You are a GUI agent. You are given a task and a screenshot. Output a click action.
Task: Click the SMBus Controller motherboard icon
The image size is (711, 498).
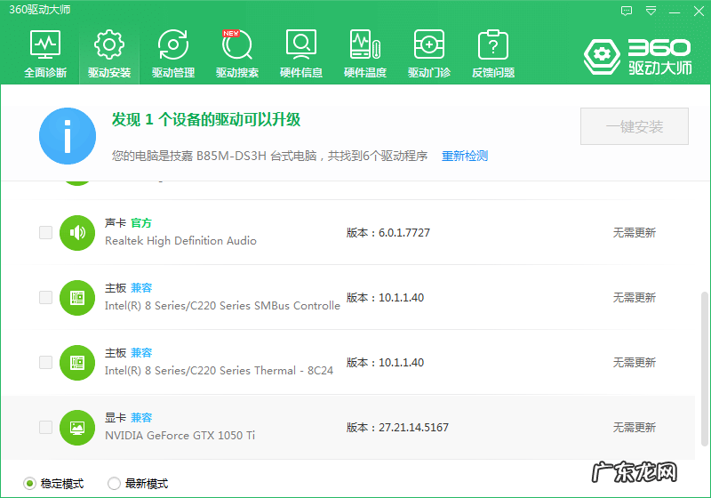tap(77, 298)
